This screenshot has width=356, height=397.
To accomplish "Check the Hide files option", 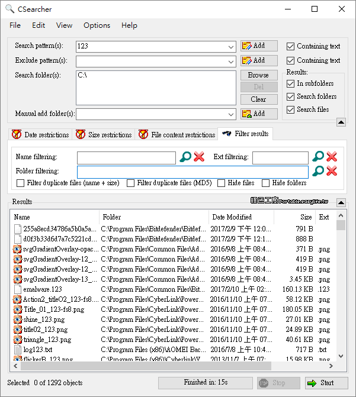I will pos(221,183).
